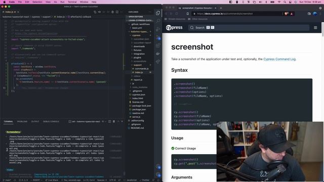Viewport: 324px width, 182px height.
Task: Click the Cypress docs search field
Action: 249,27
